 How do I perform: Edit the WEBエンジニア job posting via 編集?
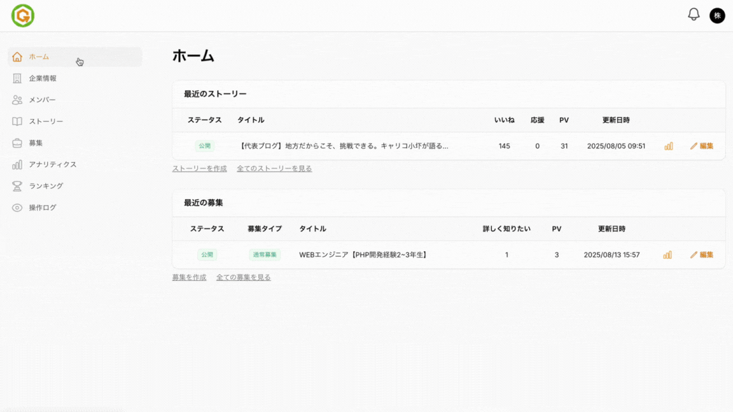702,254
